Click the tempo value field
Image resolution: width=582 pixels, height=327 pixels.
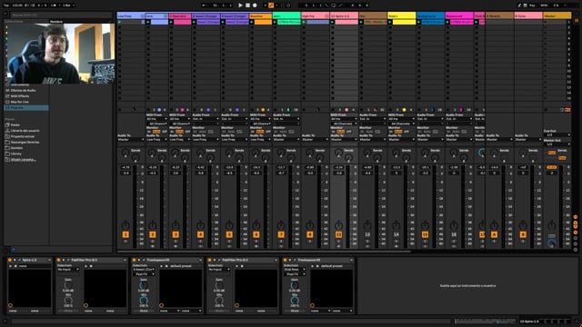[x=17, y=5]
